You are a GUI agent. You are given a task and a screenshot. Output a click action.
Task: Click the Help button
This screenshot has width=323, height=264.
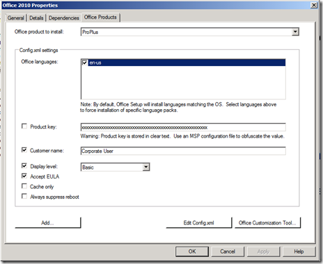tap(299, 251)
